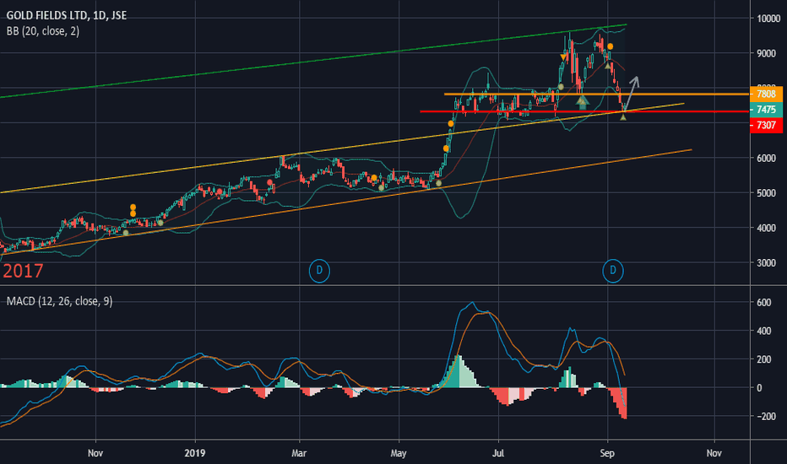Click the BB (20, close, 2) indicator label
This screenshot has width=787, height=464.
point(43,31)
